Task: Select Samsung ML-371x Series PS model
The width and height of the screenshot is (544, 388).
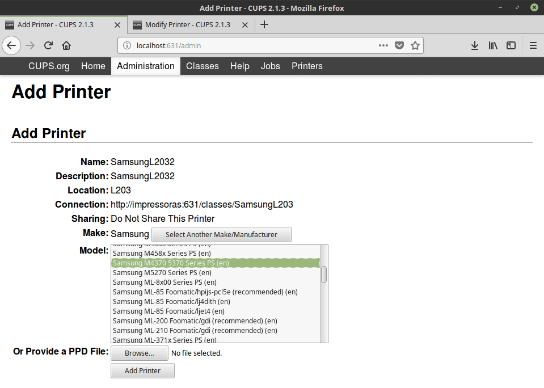Action: pos(215,339)
